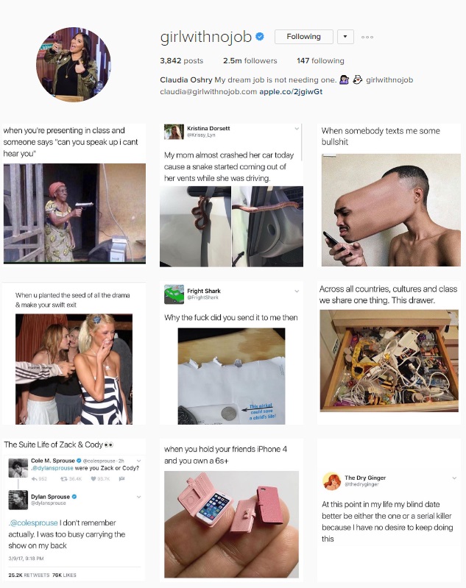466x588 pixels.
Task: Open the three-dots options menu
Action: pos(367,37)
